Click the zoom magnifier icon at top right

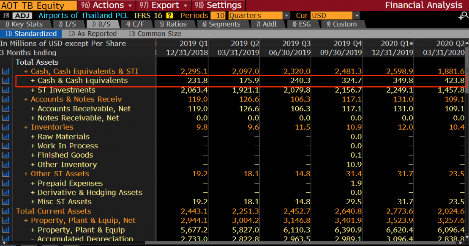(x=464, y=16)
